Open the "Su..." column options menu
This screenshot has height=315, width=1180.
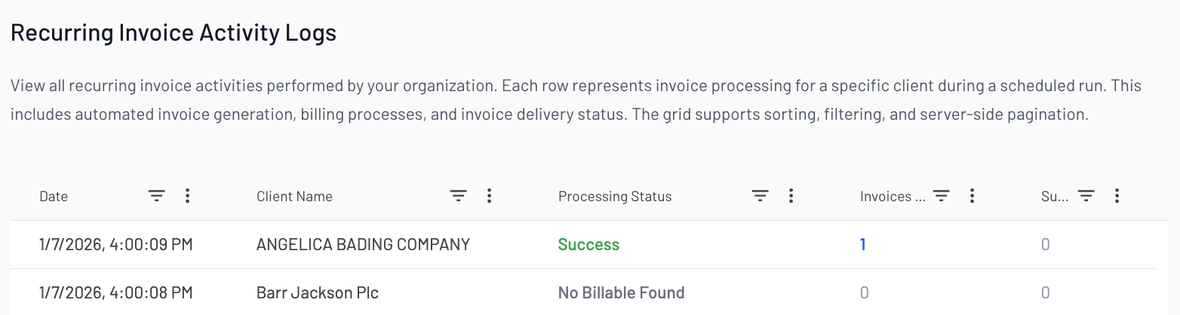click(x=1117, y=196)
